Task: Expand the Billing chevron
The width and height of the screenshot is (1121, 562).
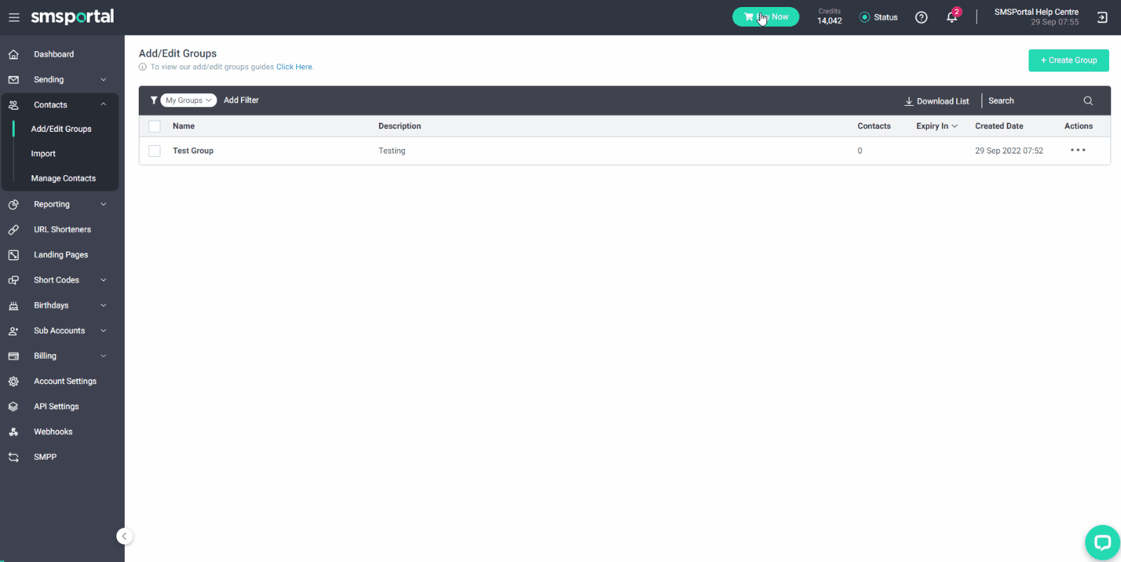Action: click(104, 356)
